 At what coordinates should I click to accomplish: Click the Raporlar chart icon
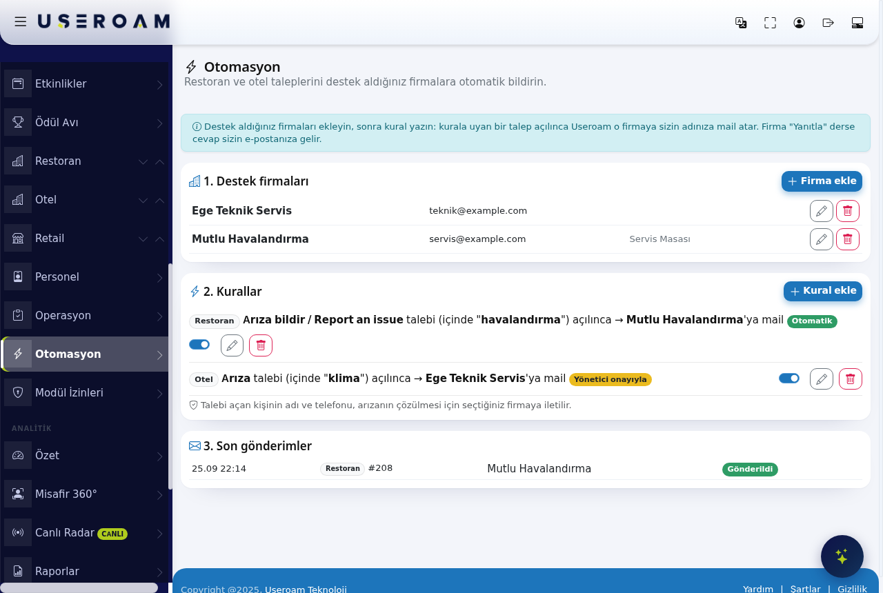[18, 572]
